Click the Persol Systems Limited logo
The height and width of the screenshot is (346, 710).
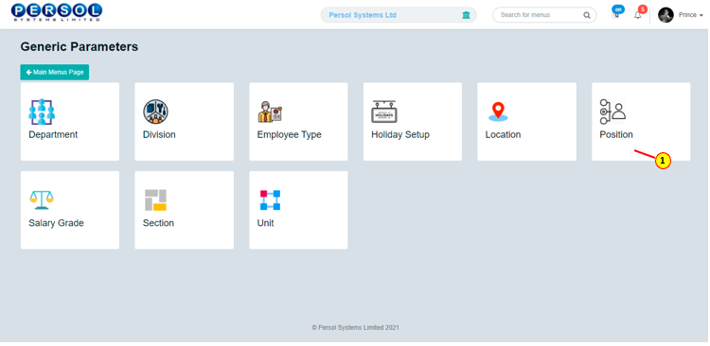point(57,12)
